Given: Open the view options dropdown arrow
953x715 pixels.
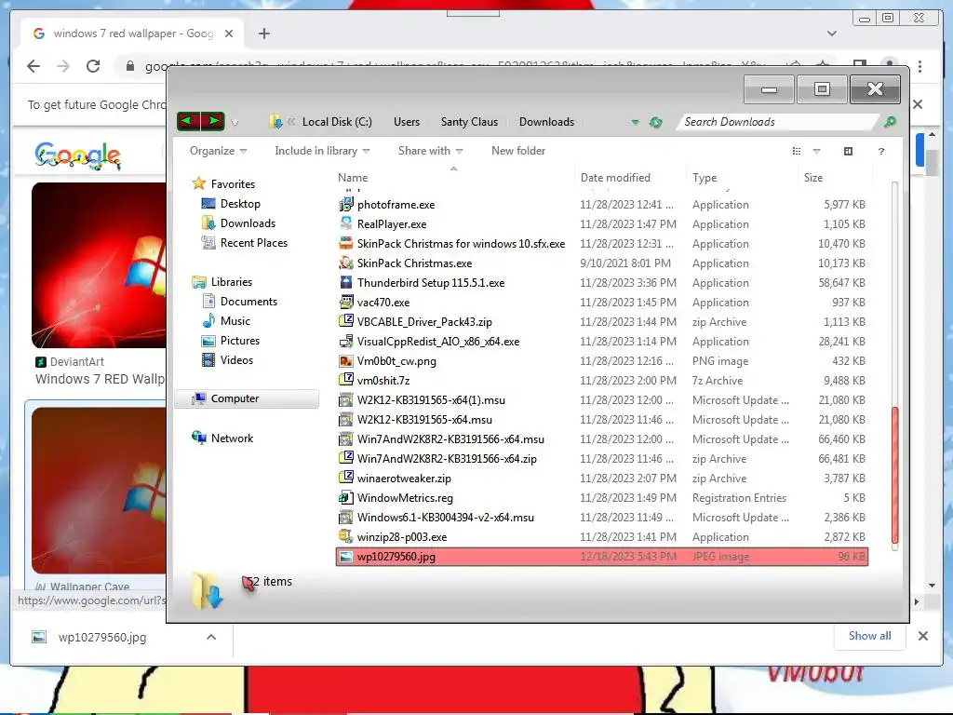Looking at the screenshot, I should pyautogui.click(x=816, y=151).
